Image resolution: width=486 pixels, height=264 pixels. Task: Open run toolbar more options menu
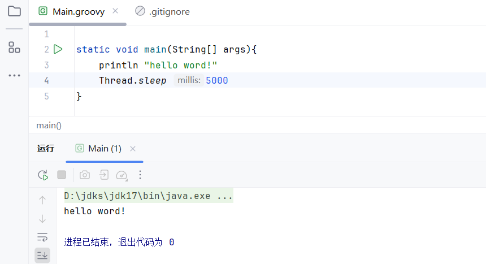141,175
